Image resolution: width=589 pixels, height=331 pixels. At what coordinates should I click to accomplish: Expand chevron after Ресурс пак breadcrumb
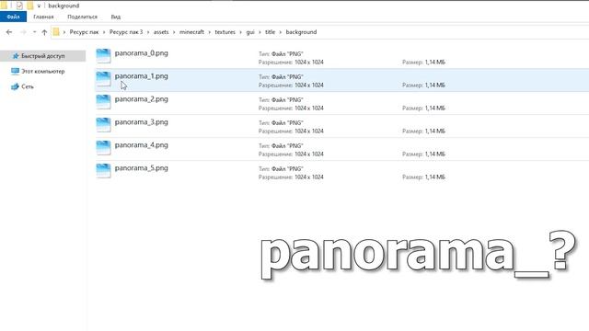coord(104,32)
